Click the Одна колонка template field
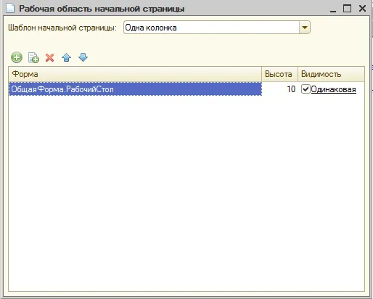 pos(211,28)
